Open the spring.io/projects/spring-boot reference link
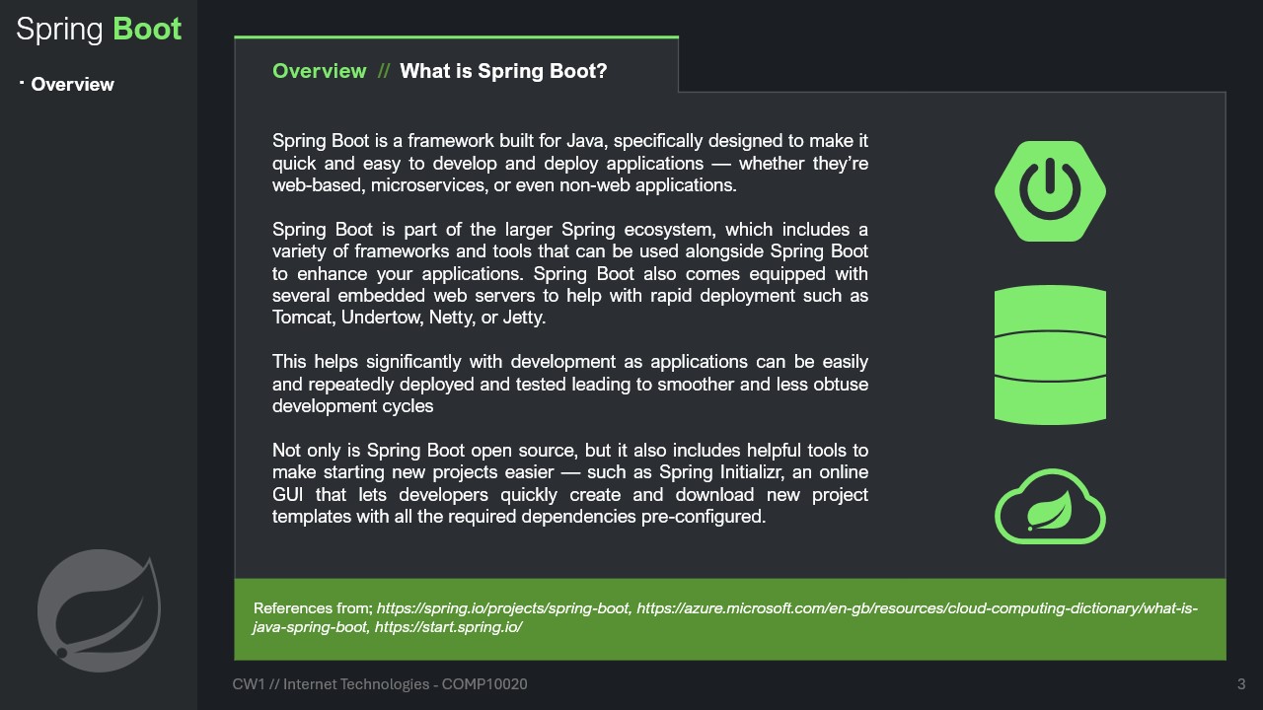This screenshot has width=1263, height=710. point(503,608)
